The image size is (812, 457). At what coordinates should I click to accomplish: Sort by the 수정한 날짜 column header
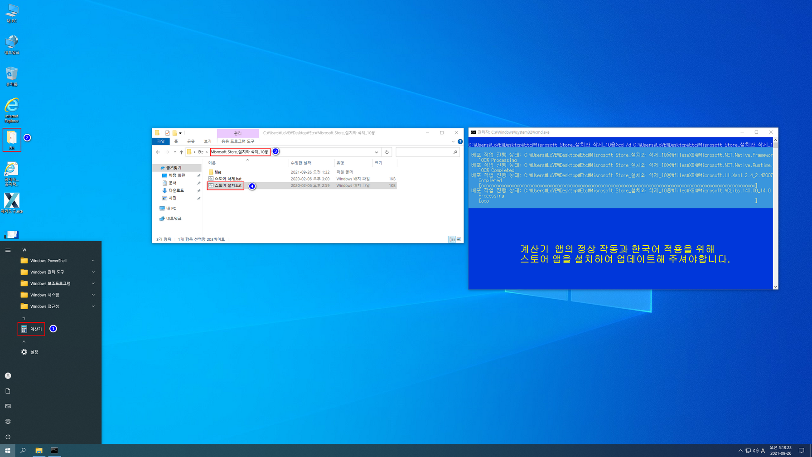[311, 163]
